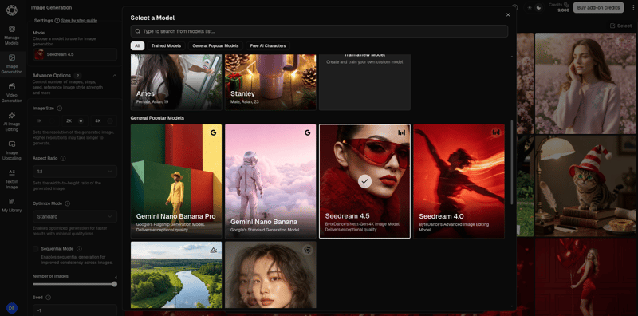
Task: Open Text in Image tool
Action: point(12,180)
